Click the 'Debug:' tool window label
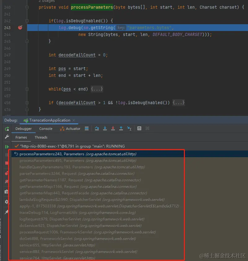Viewport: 248px width, 261px height. click(x=11, y=120)
